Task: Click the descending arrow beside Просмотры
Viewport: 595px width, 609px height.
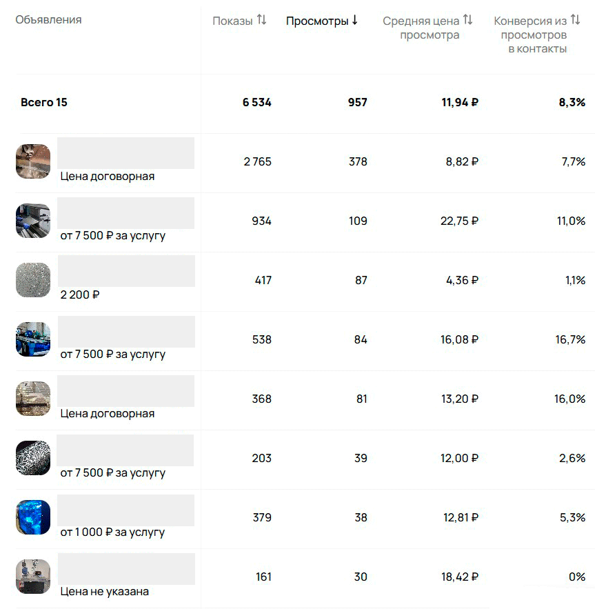Action: tap(354, 21)
